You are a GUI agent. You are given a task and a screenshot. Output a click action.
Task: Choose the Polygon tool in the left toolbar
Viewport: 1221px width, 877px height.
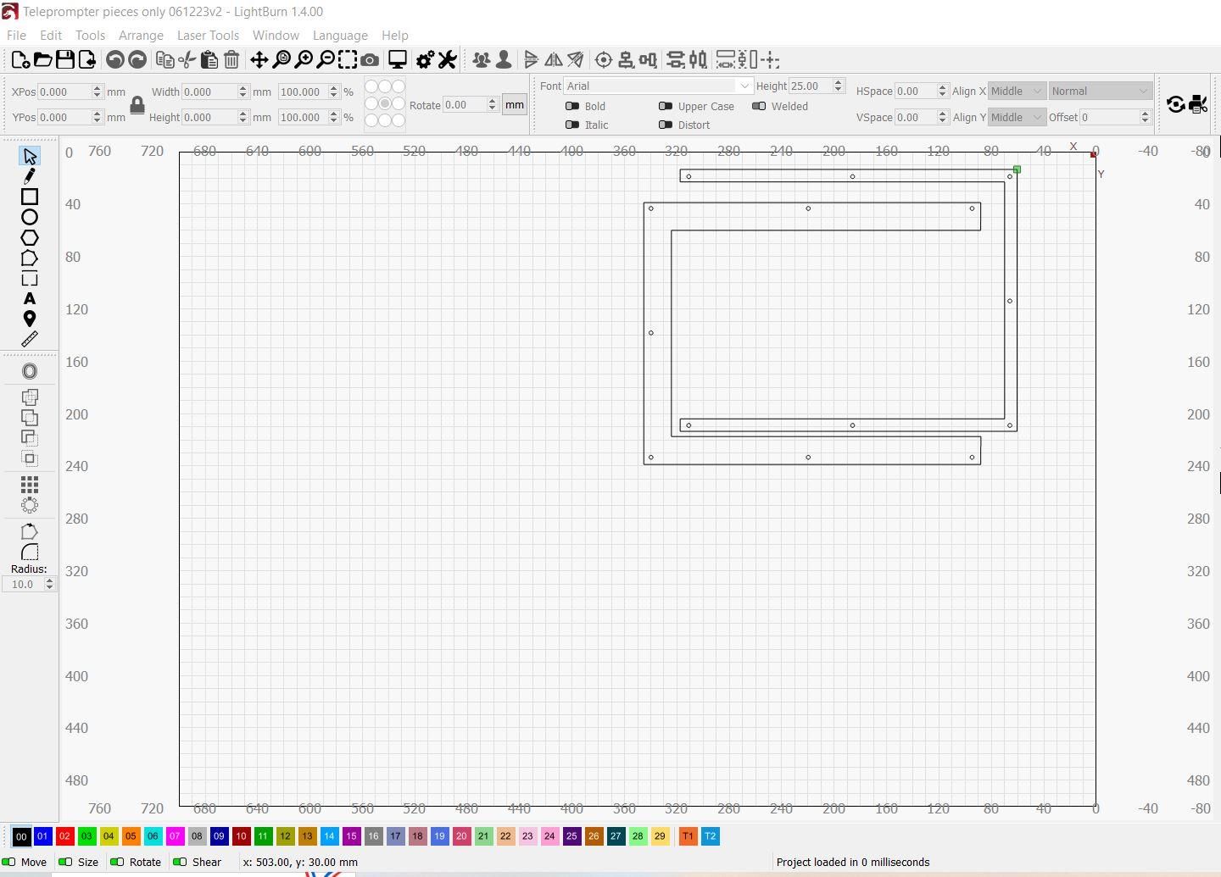[x=30, y=237]
